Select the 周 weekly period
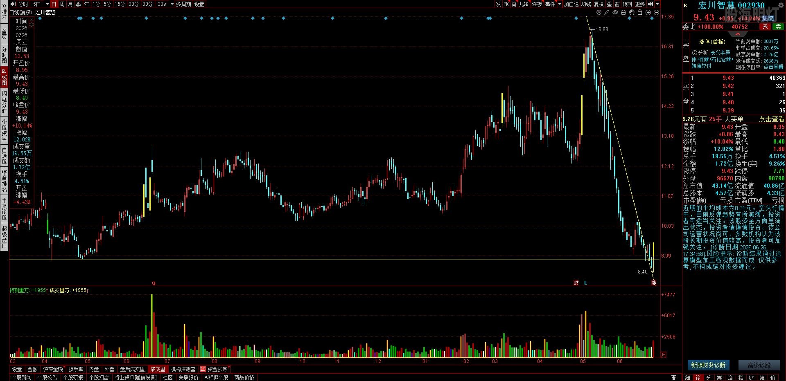 [62, 4]
